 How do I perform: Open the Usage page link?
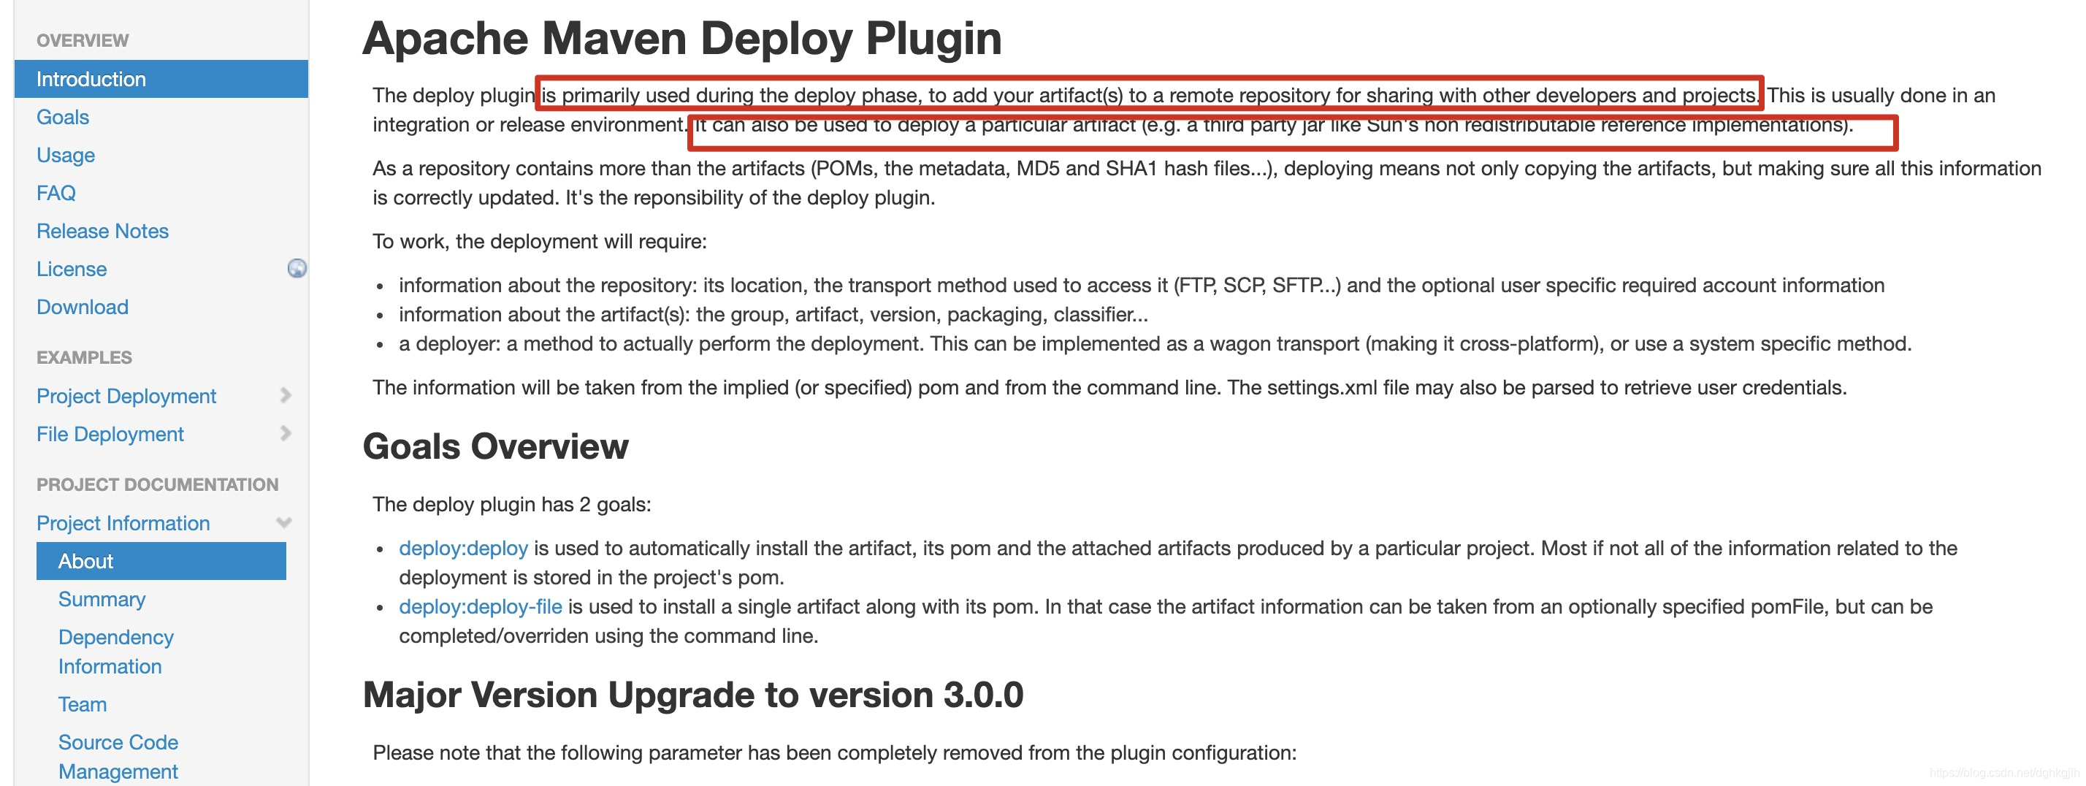66,155
